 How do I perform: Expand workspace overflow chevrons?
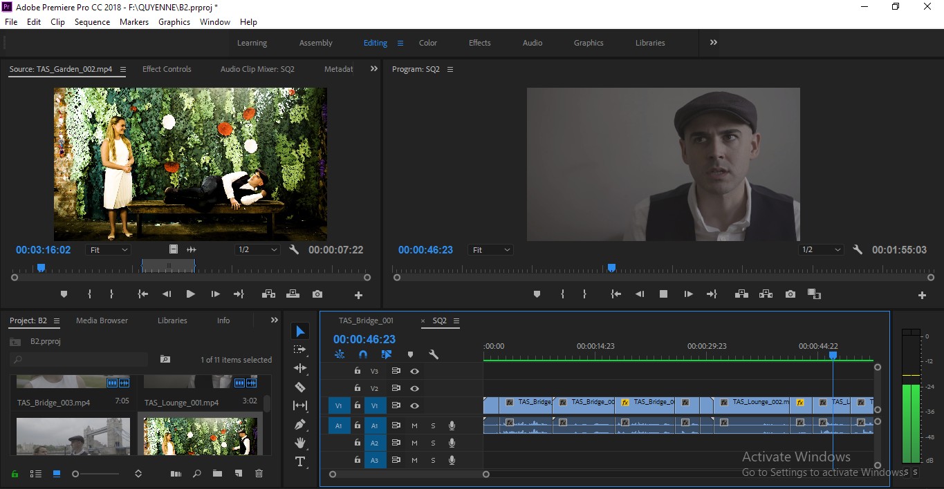tap(714, 42)
